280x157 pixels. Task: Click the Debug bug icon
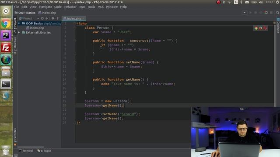255,13
